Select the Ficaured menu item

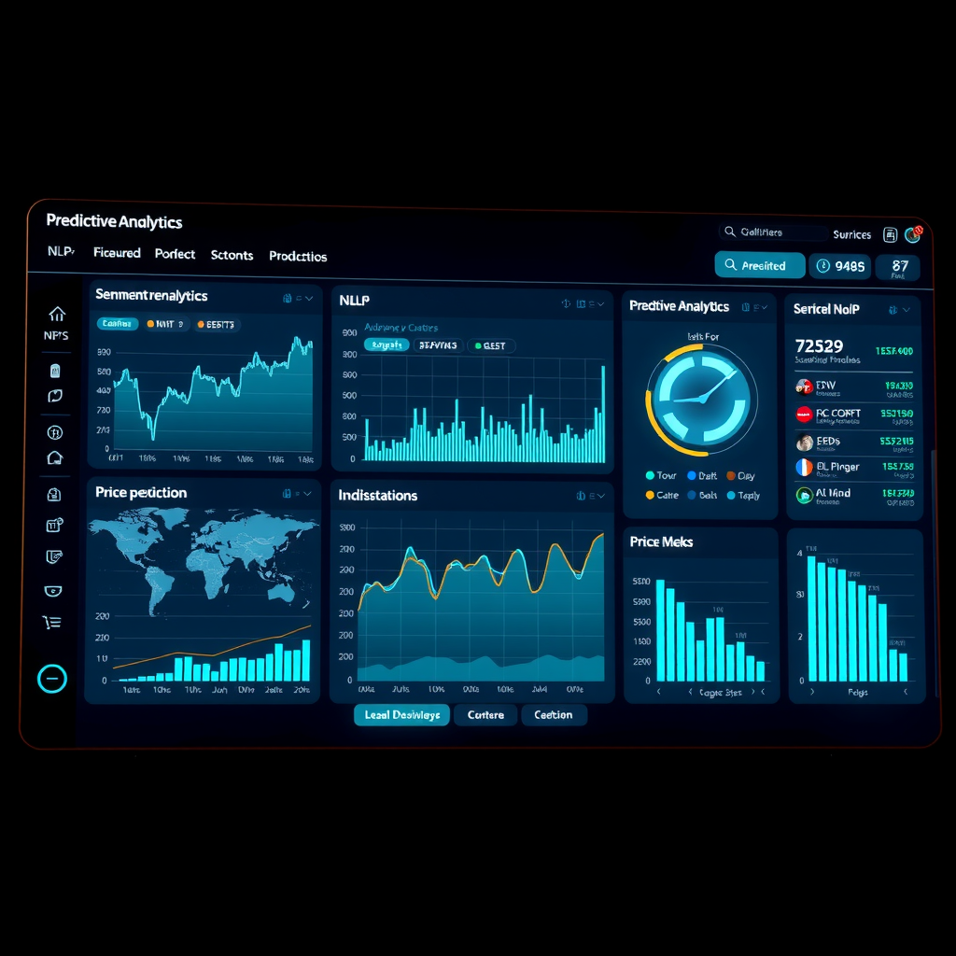(116, 253)
